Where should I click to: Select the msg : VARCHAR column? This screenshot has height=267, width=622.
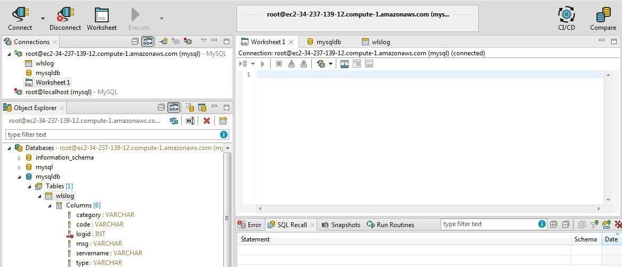click(x=99, y=243)
